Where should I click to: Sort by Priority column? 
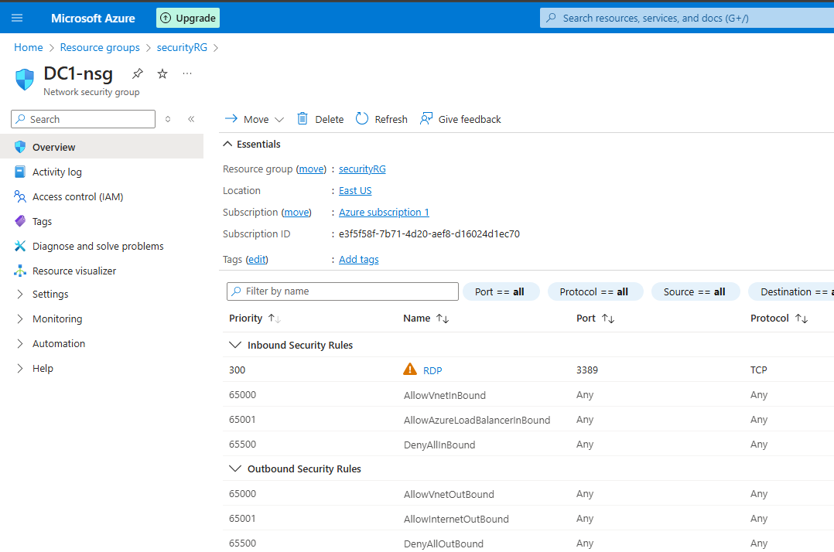tap(255, 319)
